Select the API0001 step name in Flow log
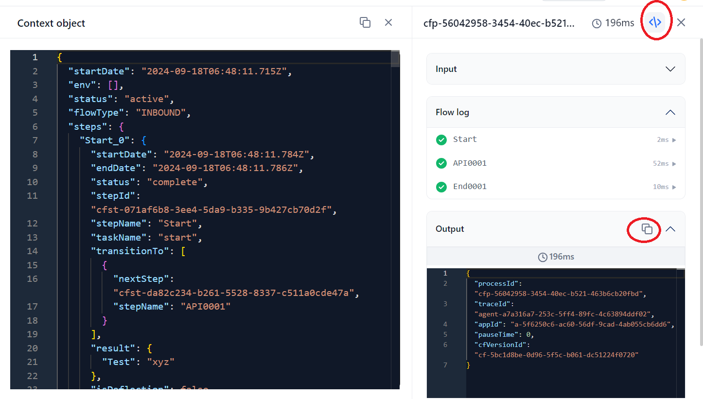This screenshot has height=399, width=703. pos(470,163)
